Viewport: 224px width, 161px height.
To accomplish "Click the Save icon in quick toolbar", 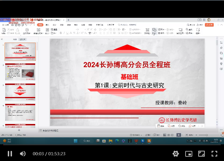I will [x=12, y=25].
